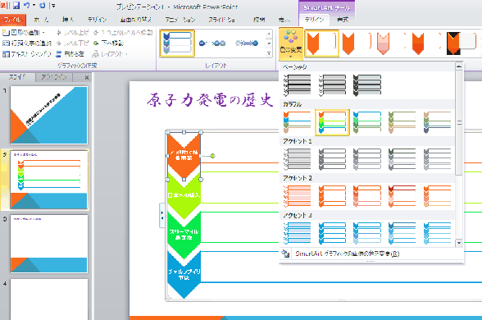The width and height of the screenshot is (482, 320).
Task: Click the 色の変更 change colors button
Action: (291, 44)
